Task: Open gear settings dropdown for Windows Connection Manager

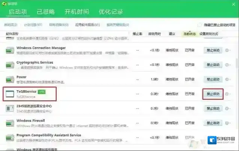Action: click(227, 50)
